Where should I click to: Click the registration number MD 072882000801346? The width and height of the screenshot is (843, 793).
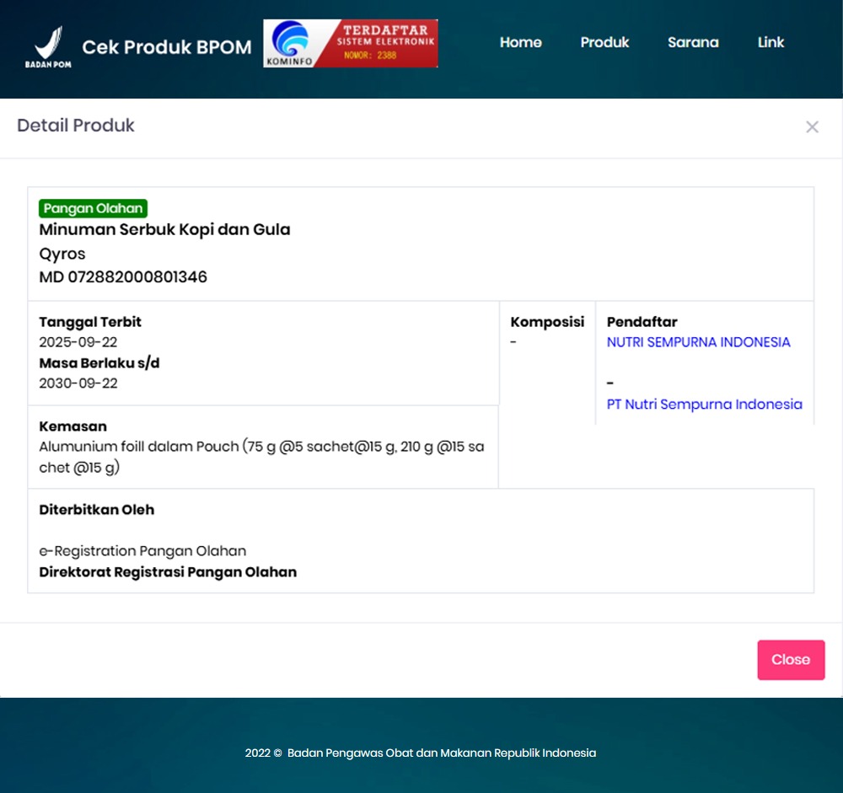[x=123, y=277]
